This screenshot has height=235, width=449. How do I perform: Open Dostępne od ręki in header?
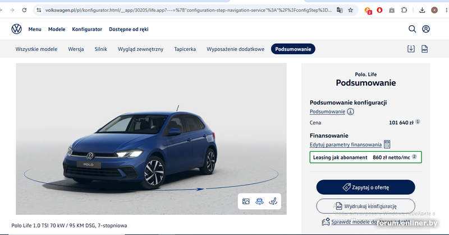[129, 29]
